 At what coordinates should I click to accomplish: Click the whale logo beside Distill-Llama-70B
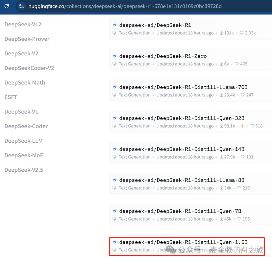pyautogui.click(x=115, y=87)
